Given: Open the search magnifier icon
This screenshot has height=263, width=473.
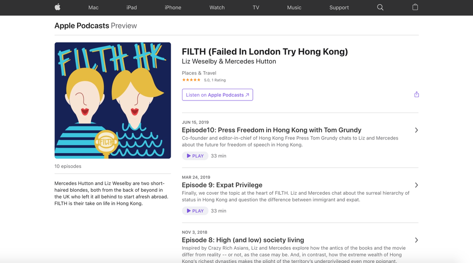Looking at the screenshot, I should click(380, 7).
